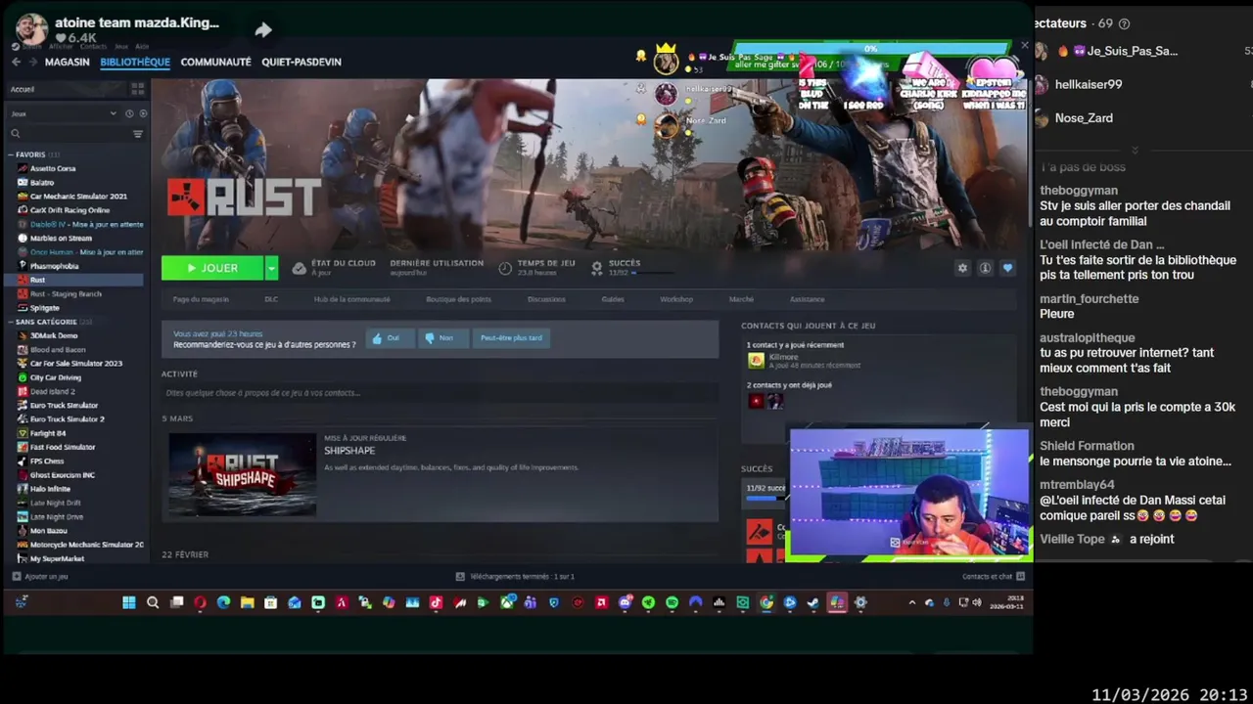Toggle the recent-activity clock sort icon
Image resolution: width=1253 pixels, height=704 pixels.
pyautogui.click(x=128, y=113)
